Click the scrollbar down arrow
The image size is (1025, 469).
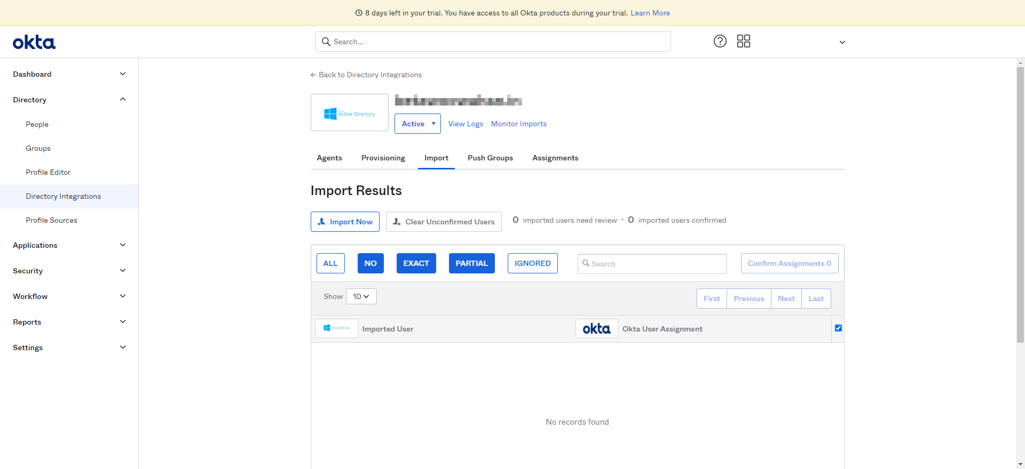[x=1020, y=465]
